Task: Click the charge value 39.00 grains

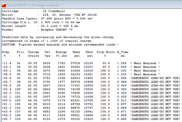Action: coord(32,63)
